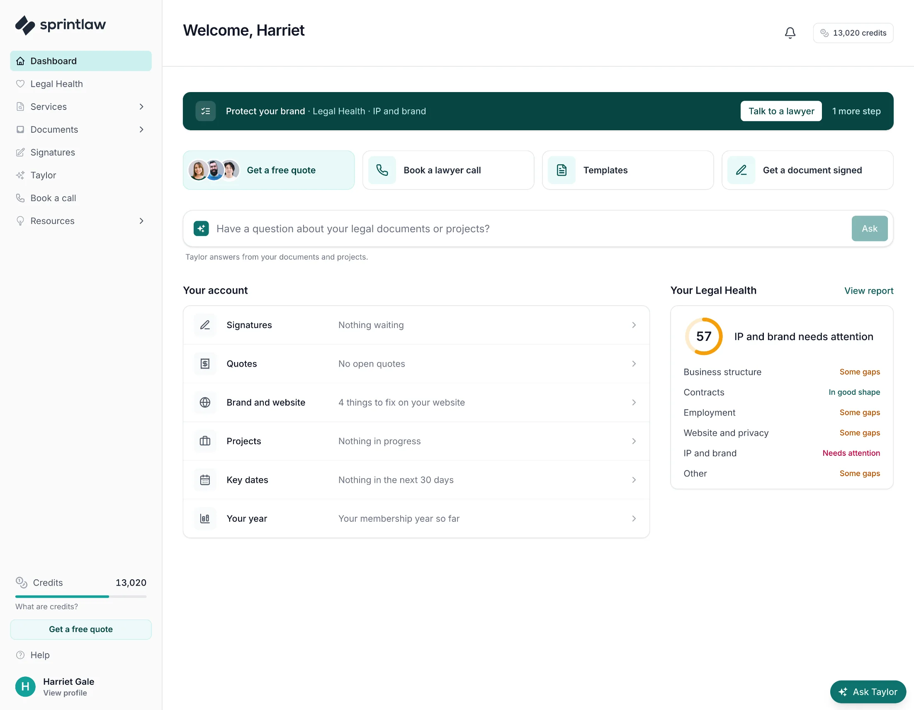
Task: Click Talk to a lawyer button
Action: click(781, 111)
